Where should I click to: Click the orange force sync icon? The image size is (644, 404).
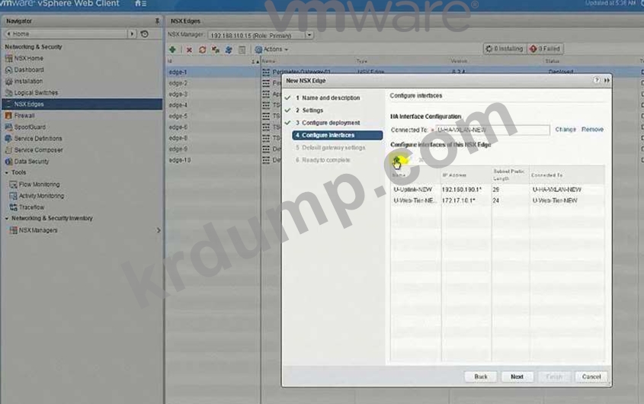pyautogui.click(x=202, y=50)
